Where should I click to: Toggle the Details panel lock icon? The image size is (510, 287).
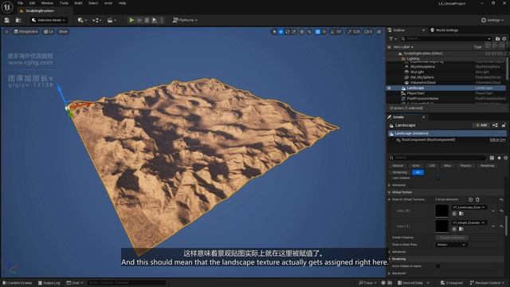pos(504,125)
